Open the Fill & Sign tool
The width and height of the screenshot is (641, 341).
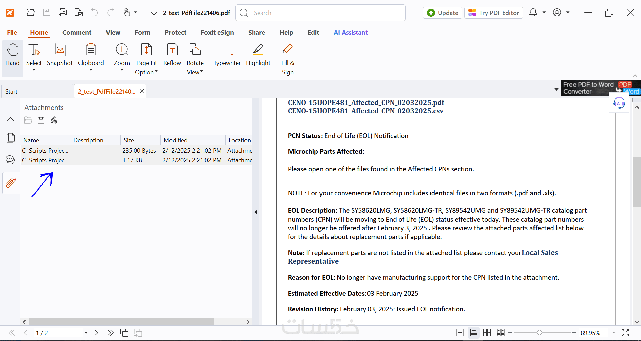288,59
